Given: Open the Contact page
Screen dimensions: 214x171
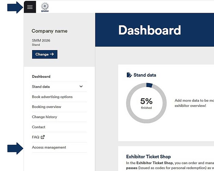Looking at the screenshot, I should click(39, 127).
